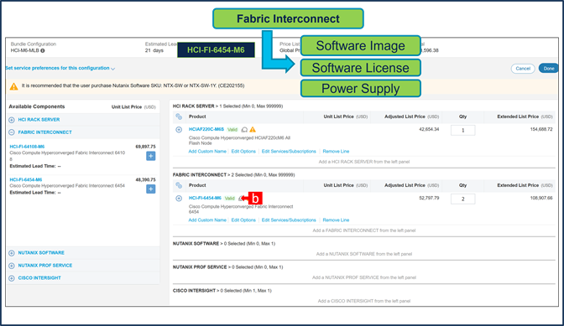Viewport: 564px width, 326px height.
Task: Click the info icon beside HCI-M6-MLB
Action: click(43, 50)
